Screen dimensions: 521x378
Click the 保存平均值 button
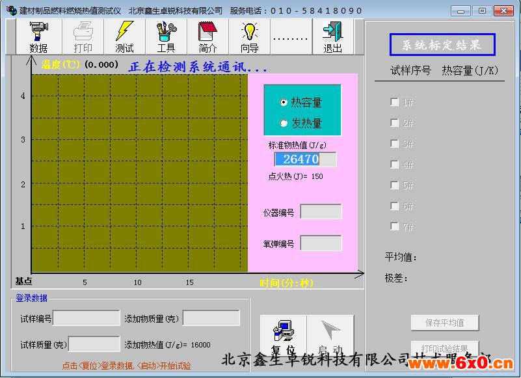445,323
